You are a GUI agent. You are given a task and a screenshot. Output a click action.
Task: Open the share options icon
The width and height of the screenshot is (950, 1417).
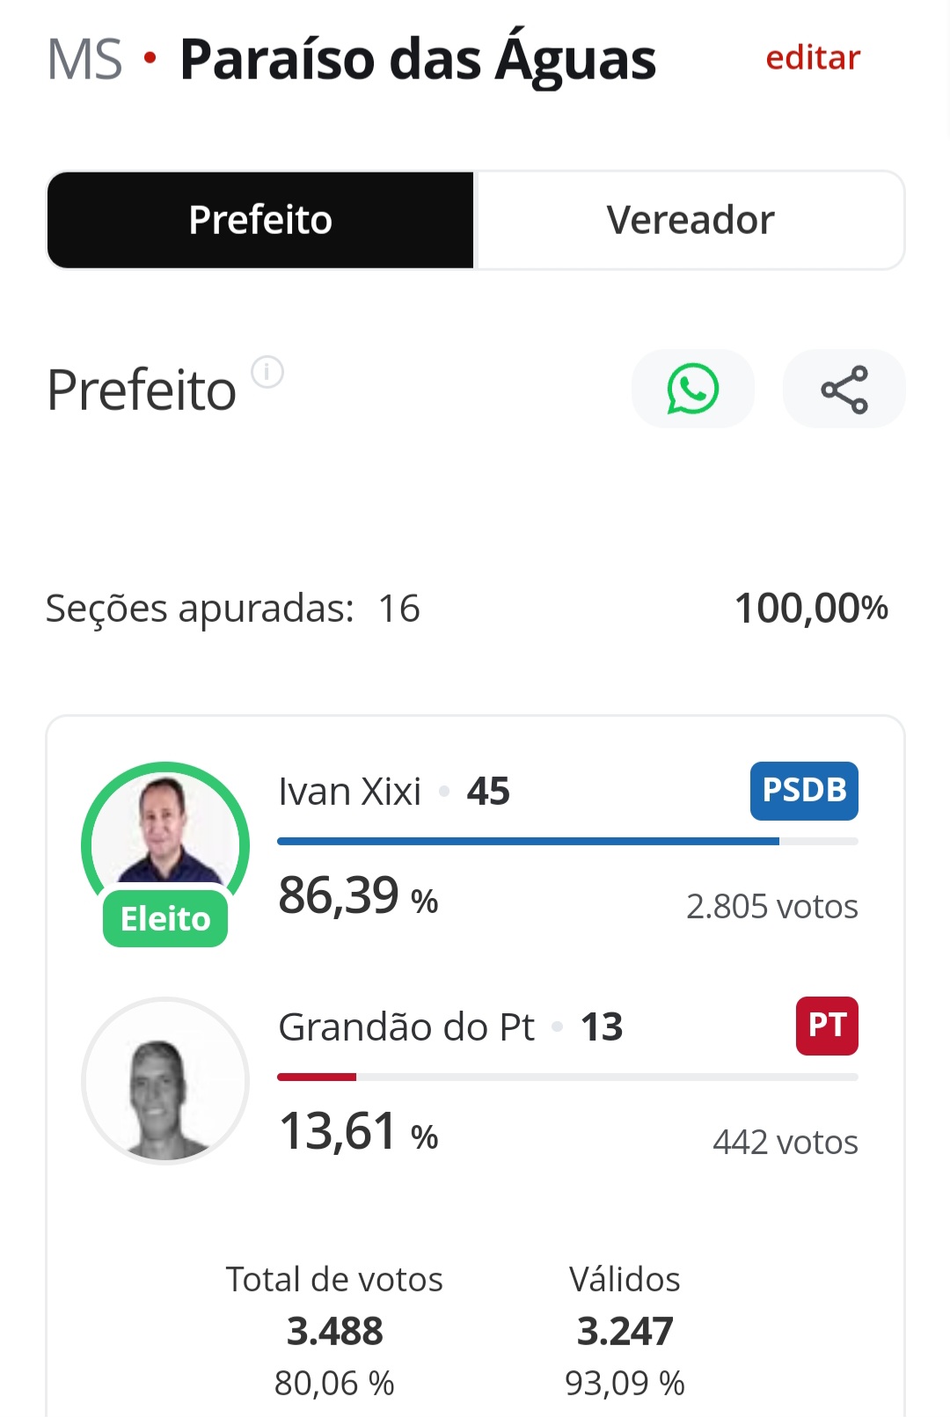844,389
